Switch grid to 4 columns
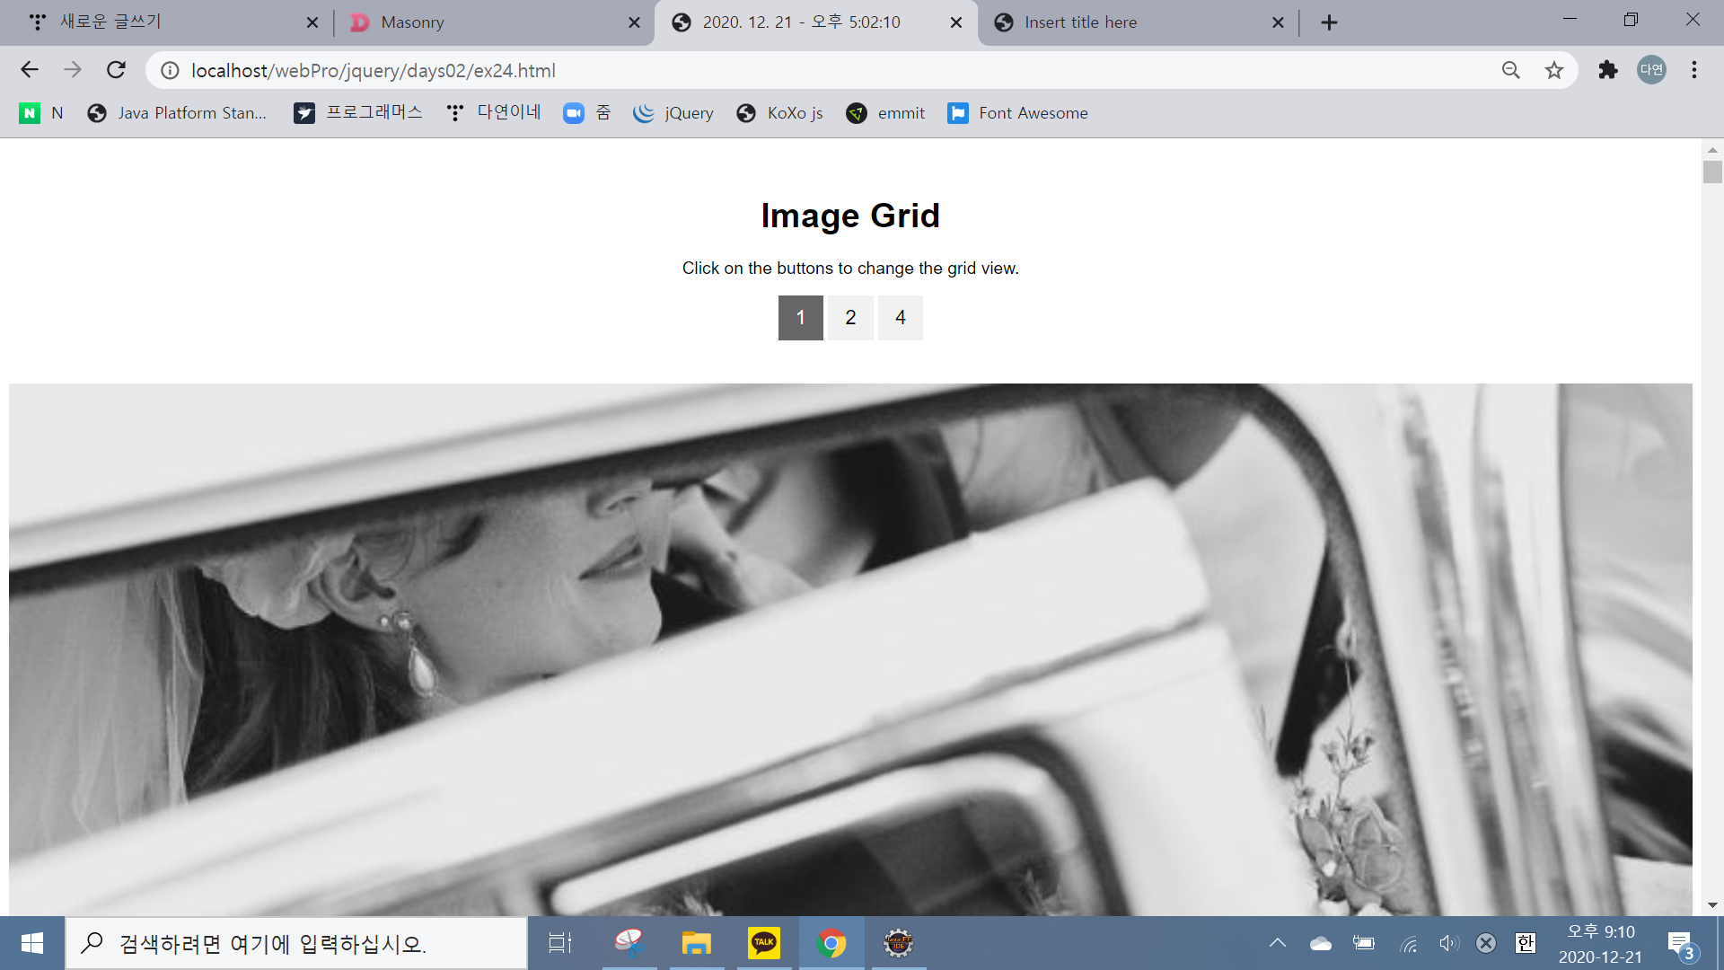The width and height of the screenshot is (1724, 970). point(900,318)
